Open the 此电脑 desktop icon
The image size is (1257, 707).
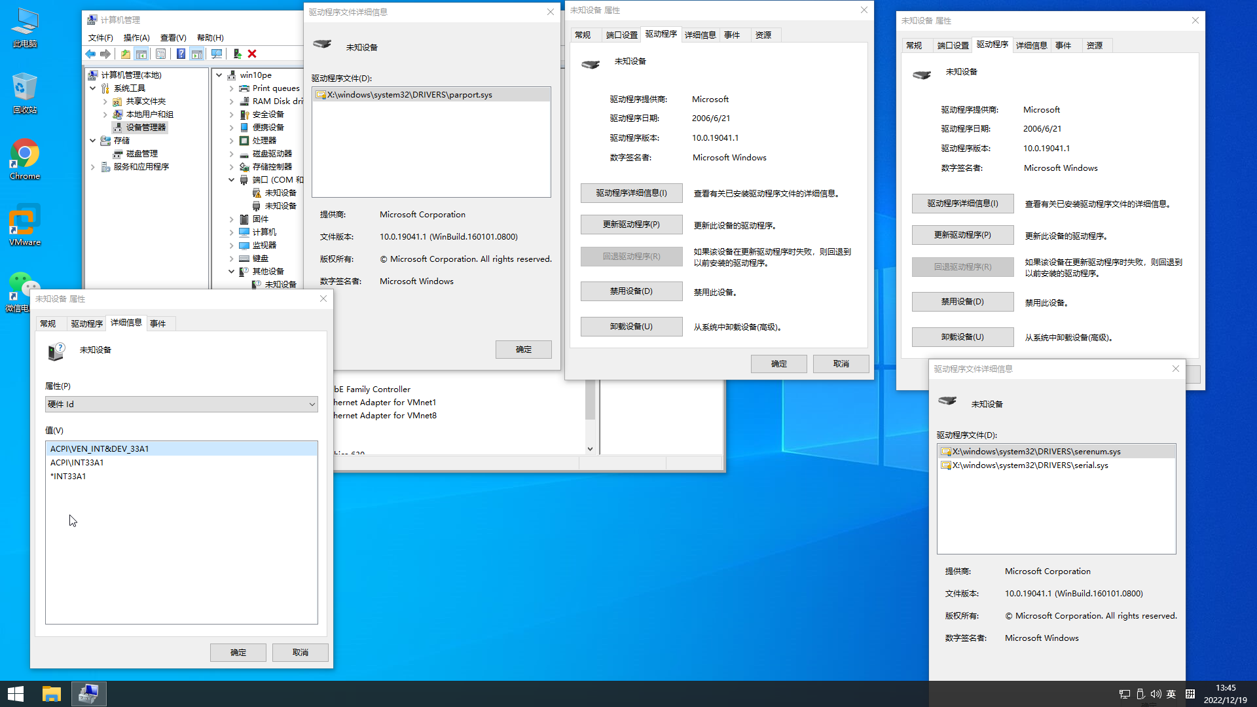(x=25, y=27)
